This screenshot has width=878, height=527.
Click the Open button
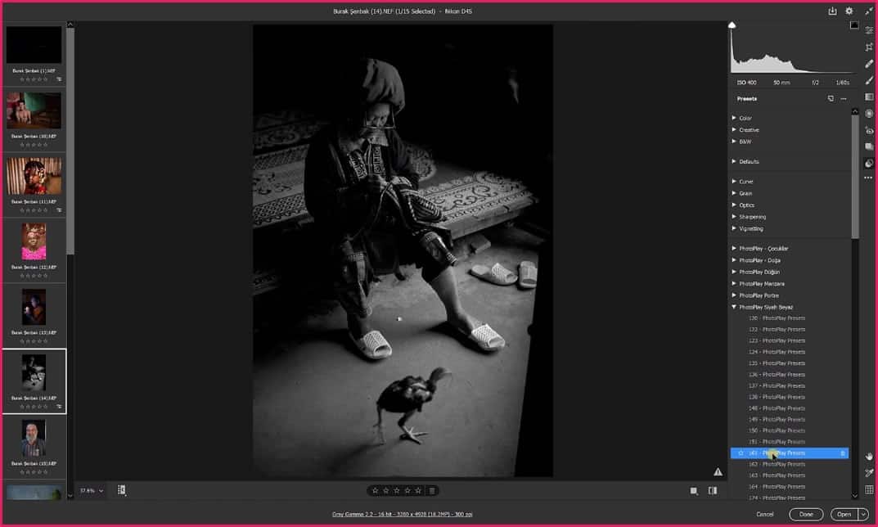click(x=844, y=514)
